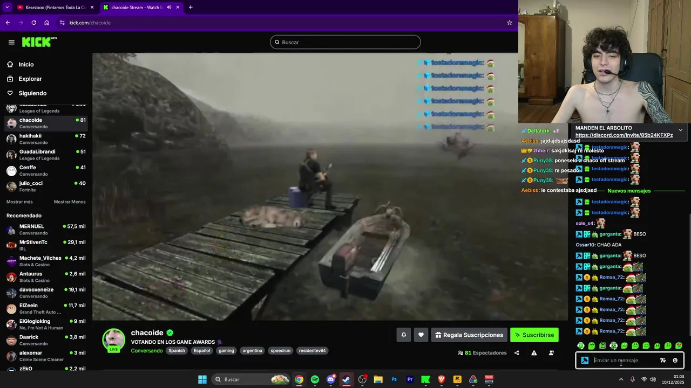Screen dimensions: 691x388
Task: Bookmark this page with star icon
Action: point(509,23)
